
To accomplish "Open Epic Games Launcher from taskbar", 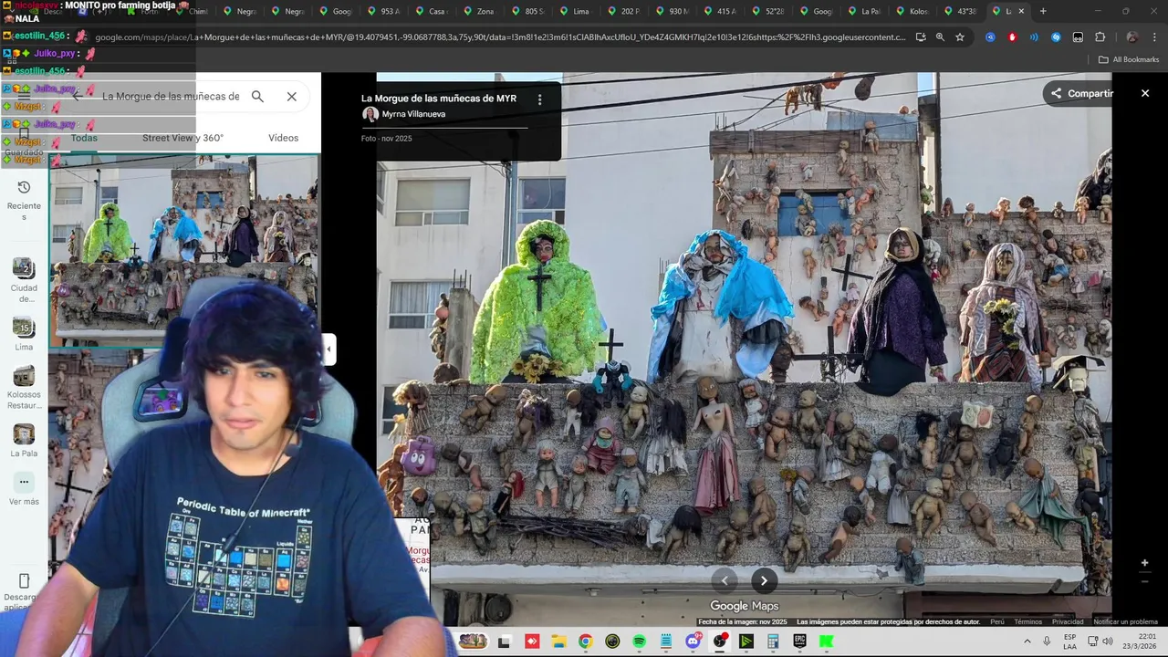I will pos(799,641).
